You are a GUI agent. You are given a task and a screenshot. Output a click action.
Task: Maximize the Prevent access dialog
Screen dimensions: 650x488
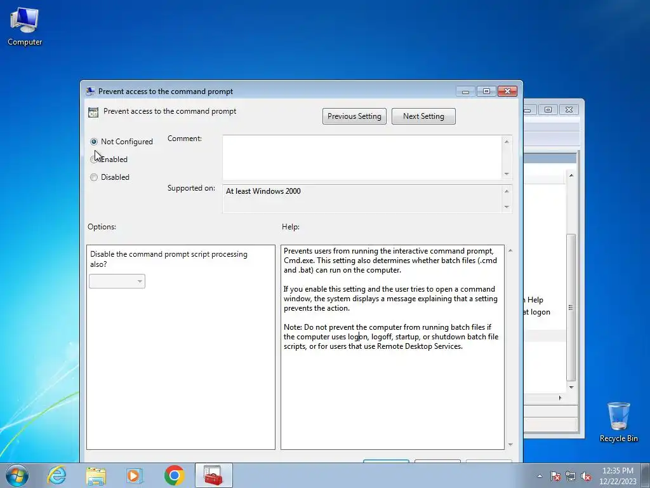click(486, 91)
